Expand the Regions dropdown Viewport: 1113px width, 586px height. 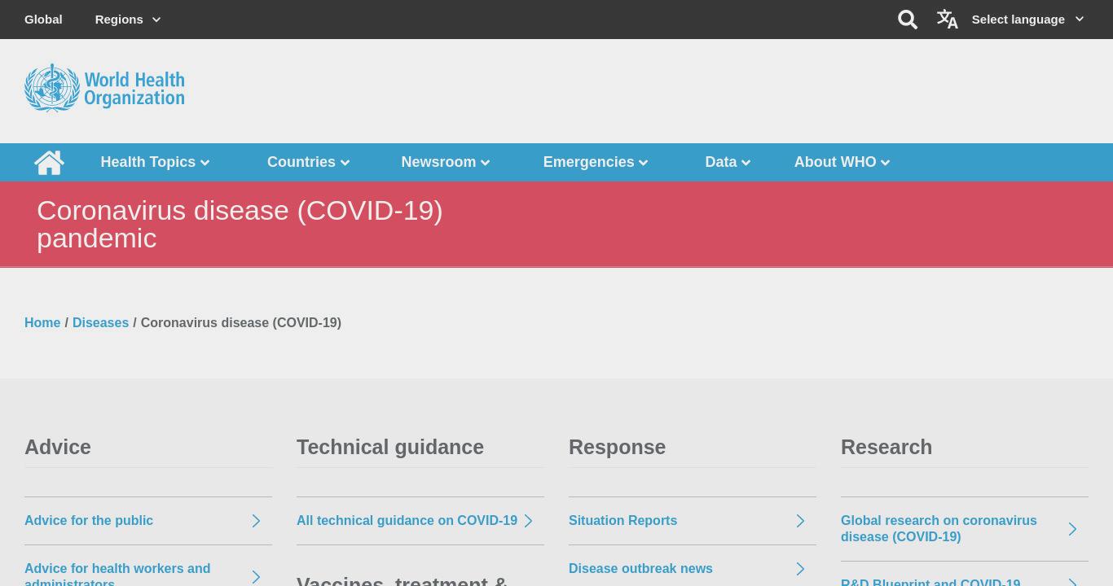(x=128, y=20)
